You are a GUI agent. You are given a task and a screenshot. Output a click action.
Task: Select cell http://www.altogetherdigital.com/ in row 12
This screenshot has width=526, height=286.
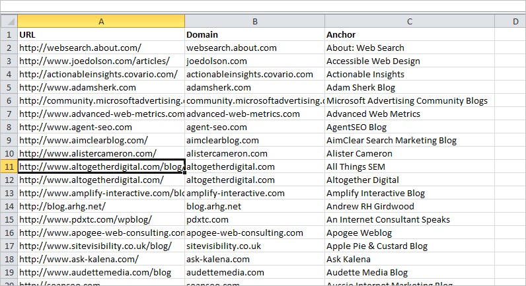[x=101, y=180]
